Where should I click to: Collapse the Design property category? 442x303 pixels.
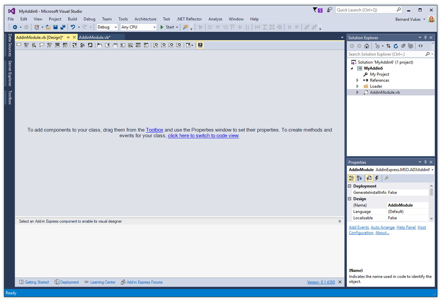pyautogui.click(x=350, y=199)
